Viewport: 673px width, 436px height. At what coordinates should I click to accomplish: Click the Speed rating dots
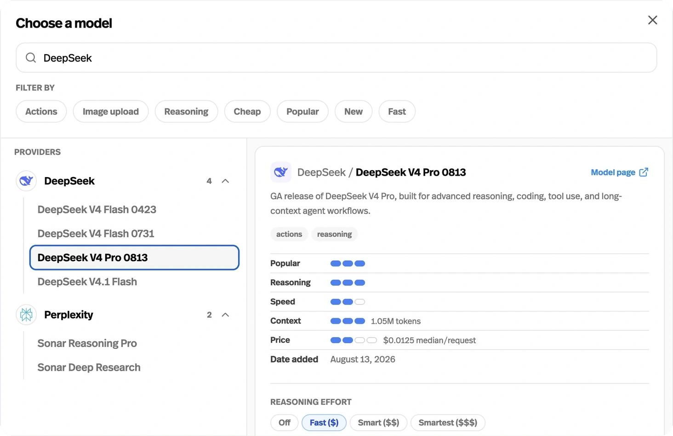coord(348,302)
